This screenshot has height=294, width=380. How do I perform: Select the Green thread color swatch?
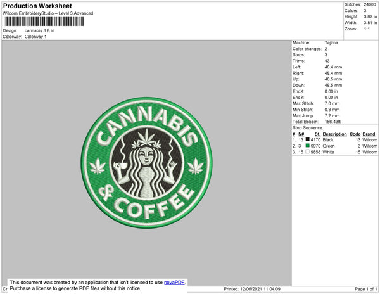click(x=308, y=146)
